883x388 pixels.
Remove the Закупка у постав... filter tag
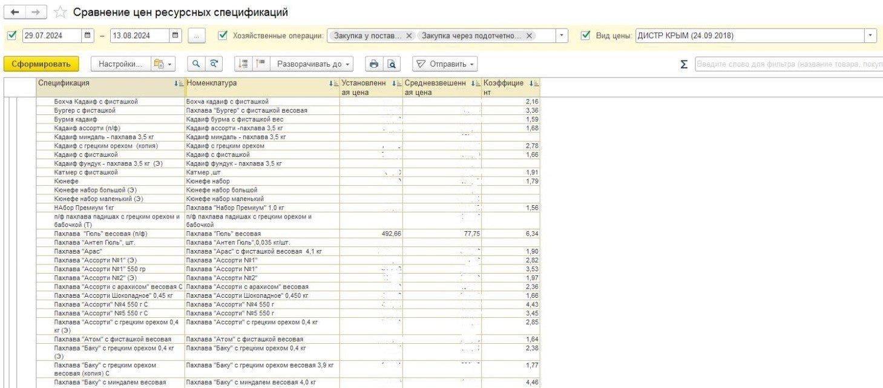[409, 36]
